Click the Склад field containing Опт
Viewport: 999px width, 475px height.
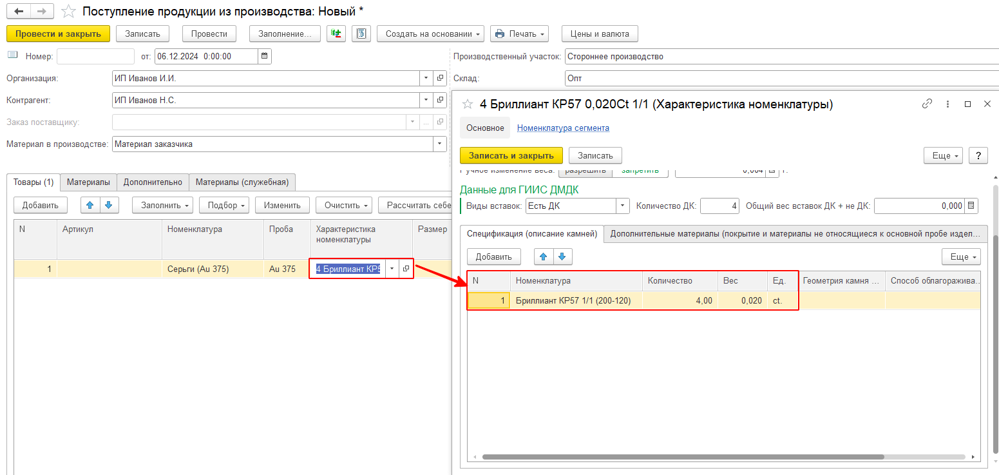[x=781, y=78]
